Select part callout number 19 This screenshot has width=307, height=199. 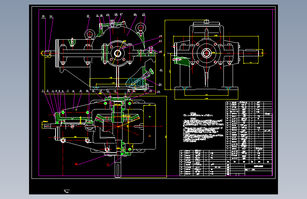tap(158, 91)
